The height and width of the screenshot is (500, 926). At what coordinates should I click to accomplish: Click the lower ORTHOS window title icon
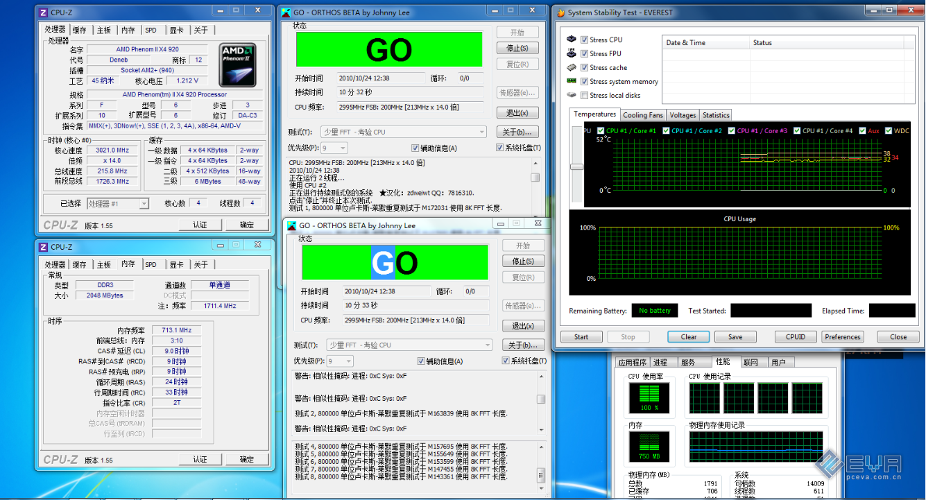pos(292,225)
